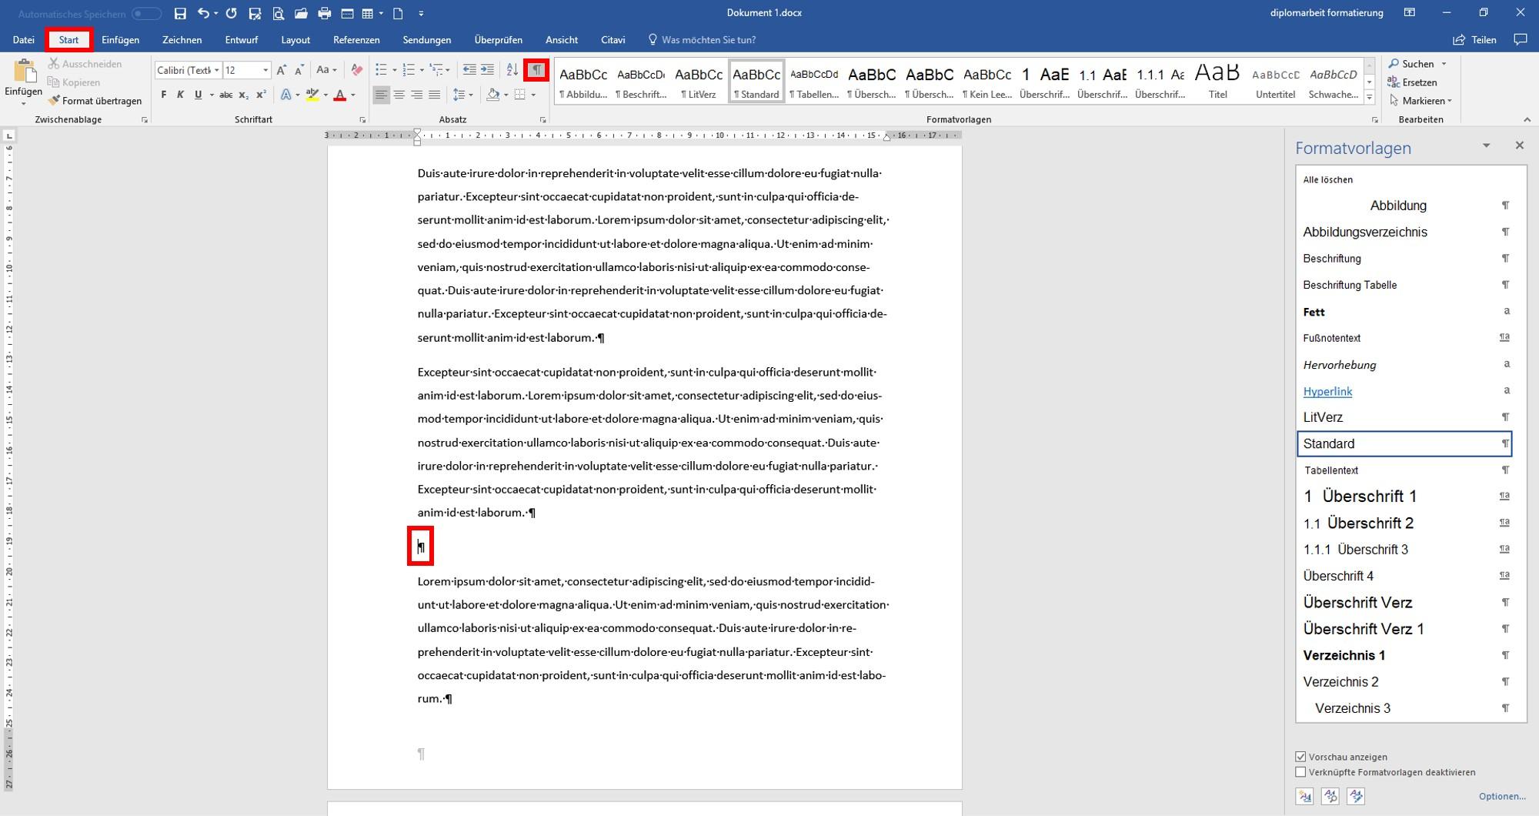Viewport: 1539px width, 816px height.
Task: Open the font color red swatch
Action: point(339,95)
